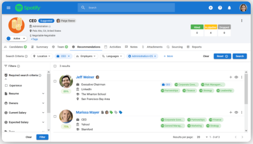Click the Spotify logo
253x144 pixels.
tap(28, 8)
